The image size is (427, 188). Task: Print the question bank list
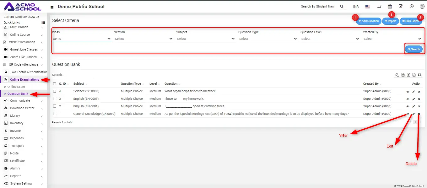[x=419, y=75]
